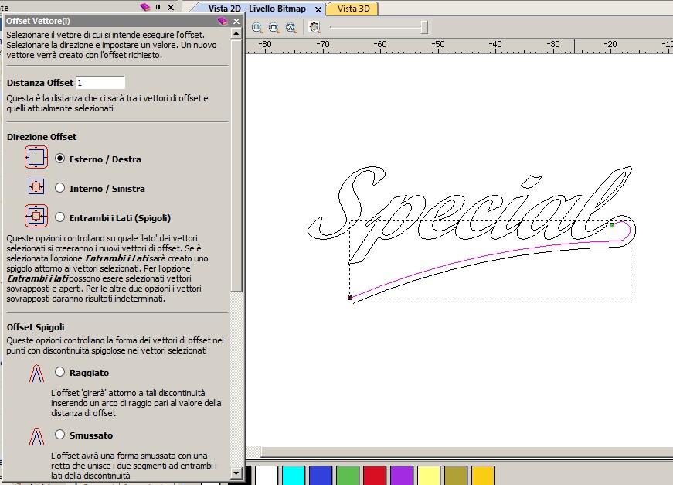Select the Raggiato corner option

point(59,372)
